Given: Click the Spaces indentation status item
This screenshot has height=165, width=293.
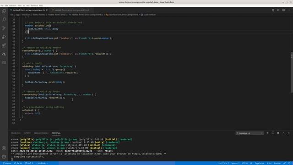Looking at the screenshot, I should click(235, 163).
